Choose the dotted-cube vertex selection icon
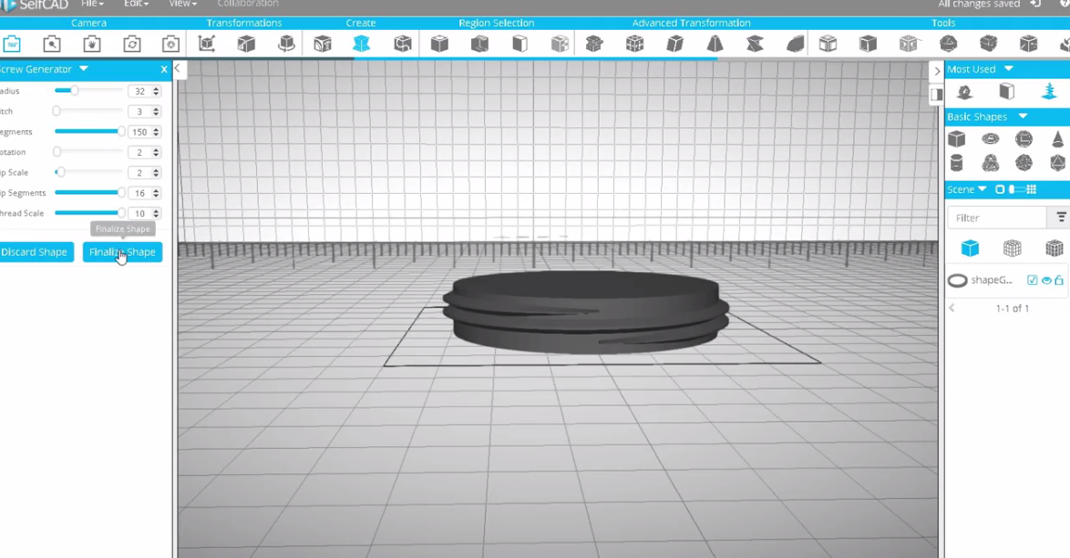The height and width of the screenshot is (558, 1070). click(560, 45)
